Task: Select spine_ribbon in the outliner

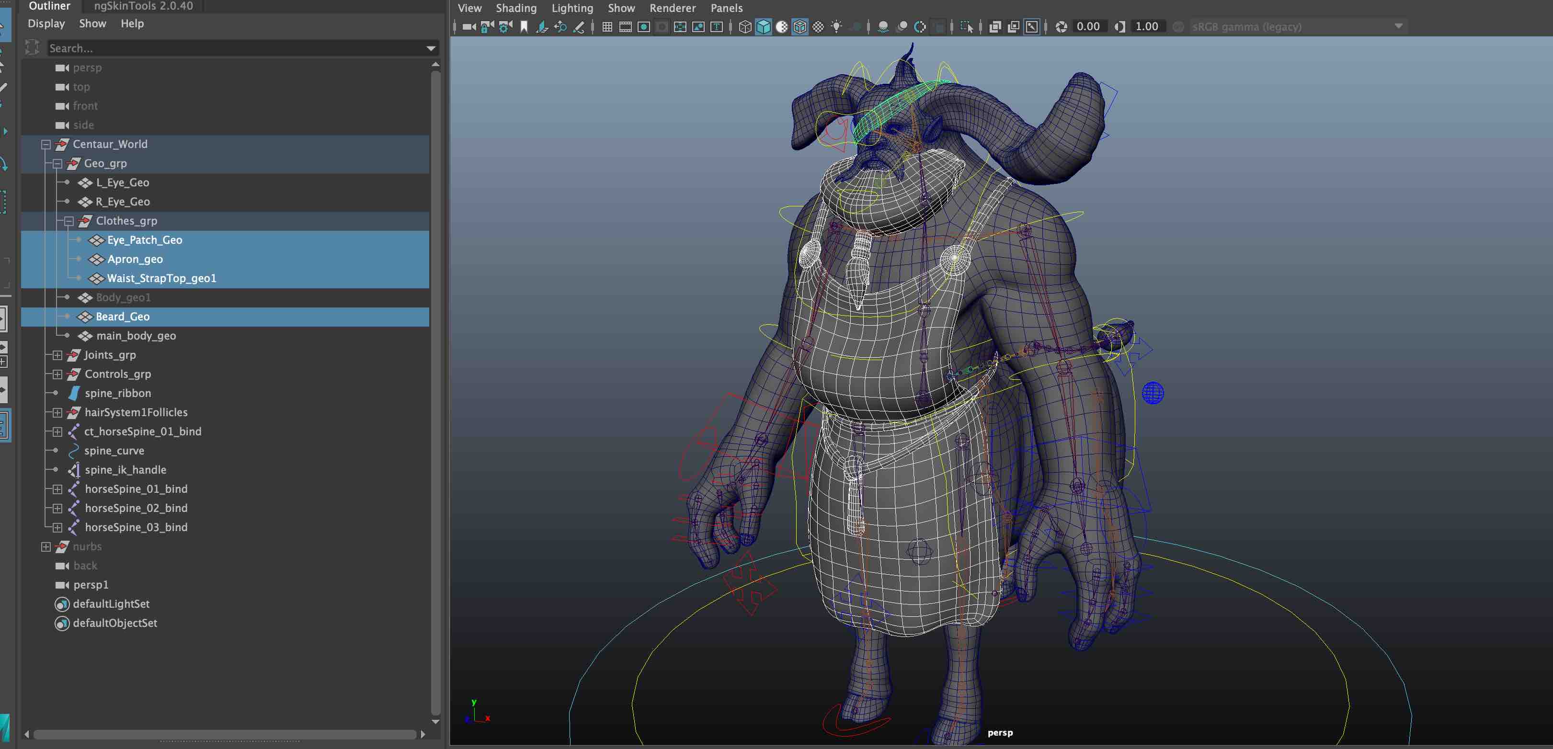Action: pos(117,393)
